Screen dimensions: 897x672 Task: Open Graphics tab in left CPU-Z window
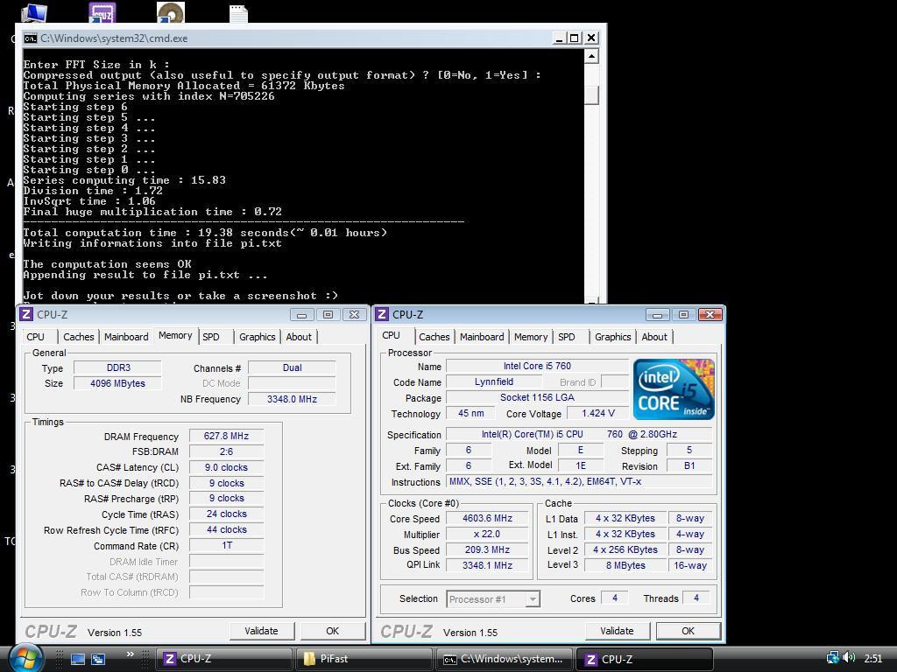click(257, 337)
